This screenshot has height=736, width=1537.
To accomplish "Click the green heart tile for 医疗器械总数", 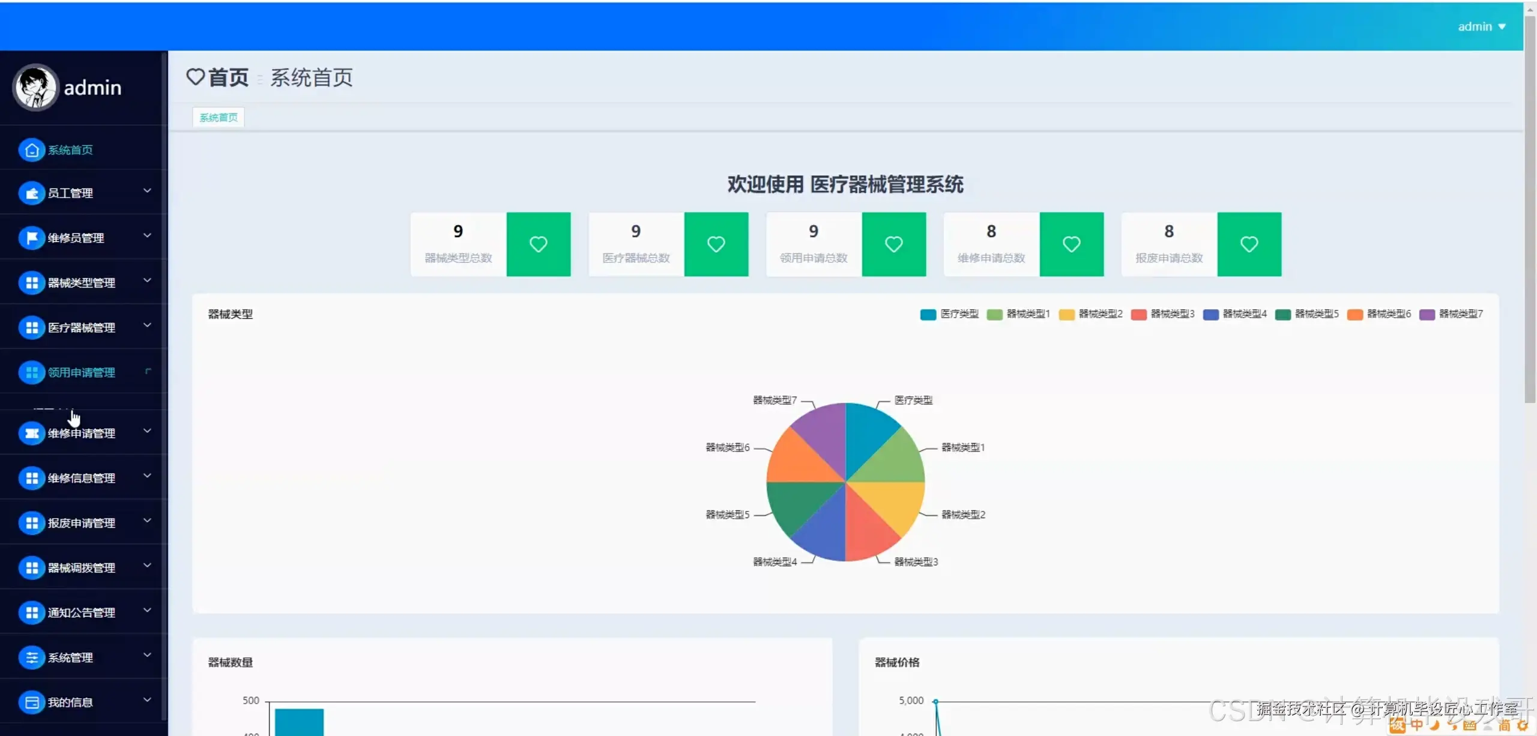I will (x=716, y=244).
